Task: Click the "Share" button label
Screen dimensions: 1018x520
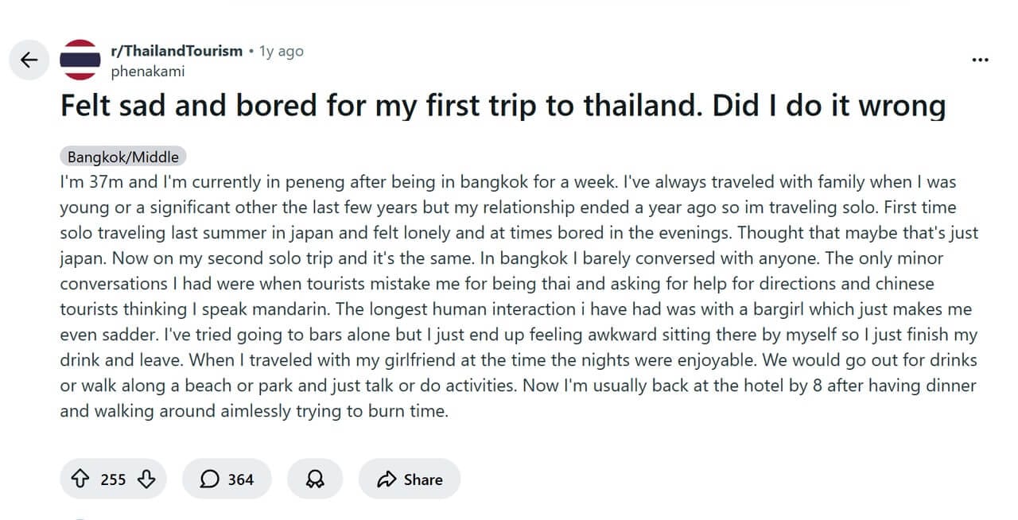Action: click(423, 479)
